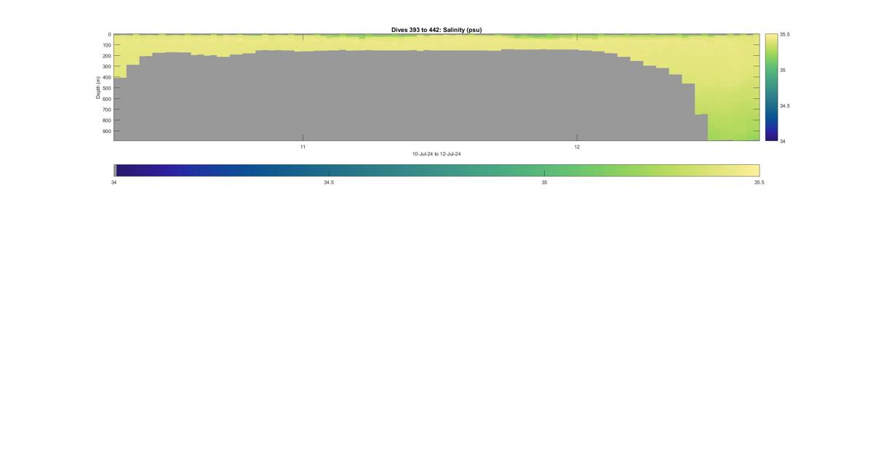Click the horizontal colorbar label '35'

(544, 182)
